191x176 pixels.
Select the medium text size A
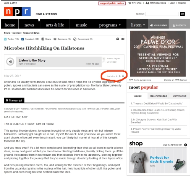click(120, 76)
